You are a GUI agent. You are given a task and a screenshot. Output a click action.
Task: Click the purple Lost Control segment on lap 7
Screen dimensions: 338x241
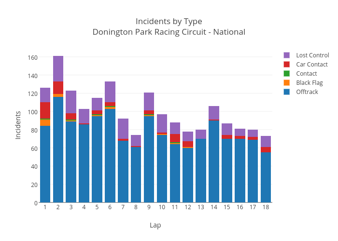point(123,129)
